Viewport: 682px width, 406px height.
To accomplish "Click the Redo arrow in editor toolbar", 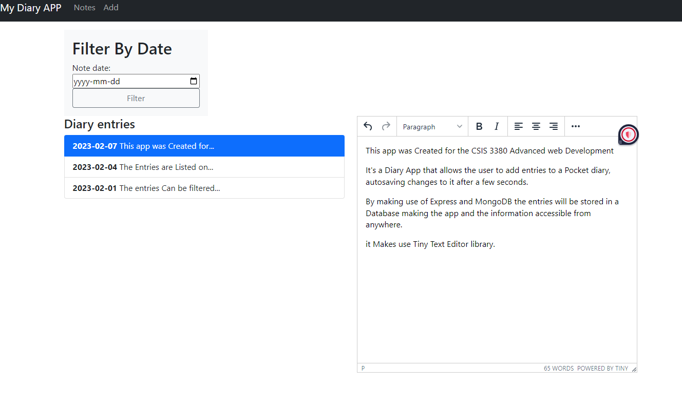I will 386,126.
